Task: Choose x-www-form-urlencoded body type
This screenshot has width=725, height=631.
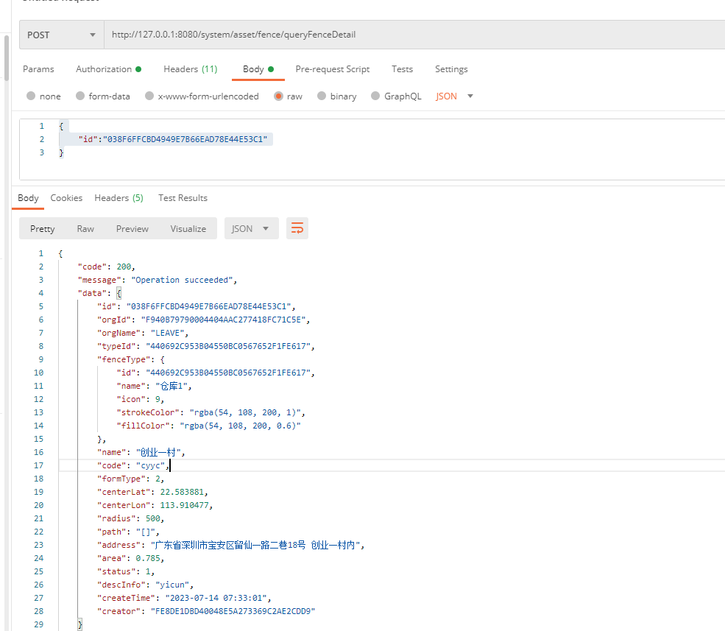Action: pyautogui.click(x=149, y=96)
